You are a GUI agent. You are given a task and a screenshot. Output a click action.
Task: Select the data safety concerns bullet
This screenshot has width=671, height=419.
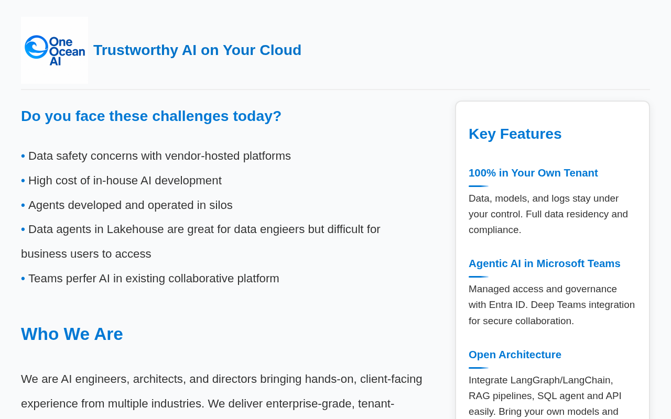click(159, 156)
